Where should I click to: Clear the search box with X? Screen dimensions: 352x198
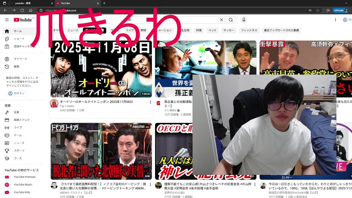tap(221, 20)
